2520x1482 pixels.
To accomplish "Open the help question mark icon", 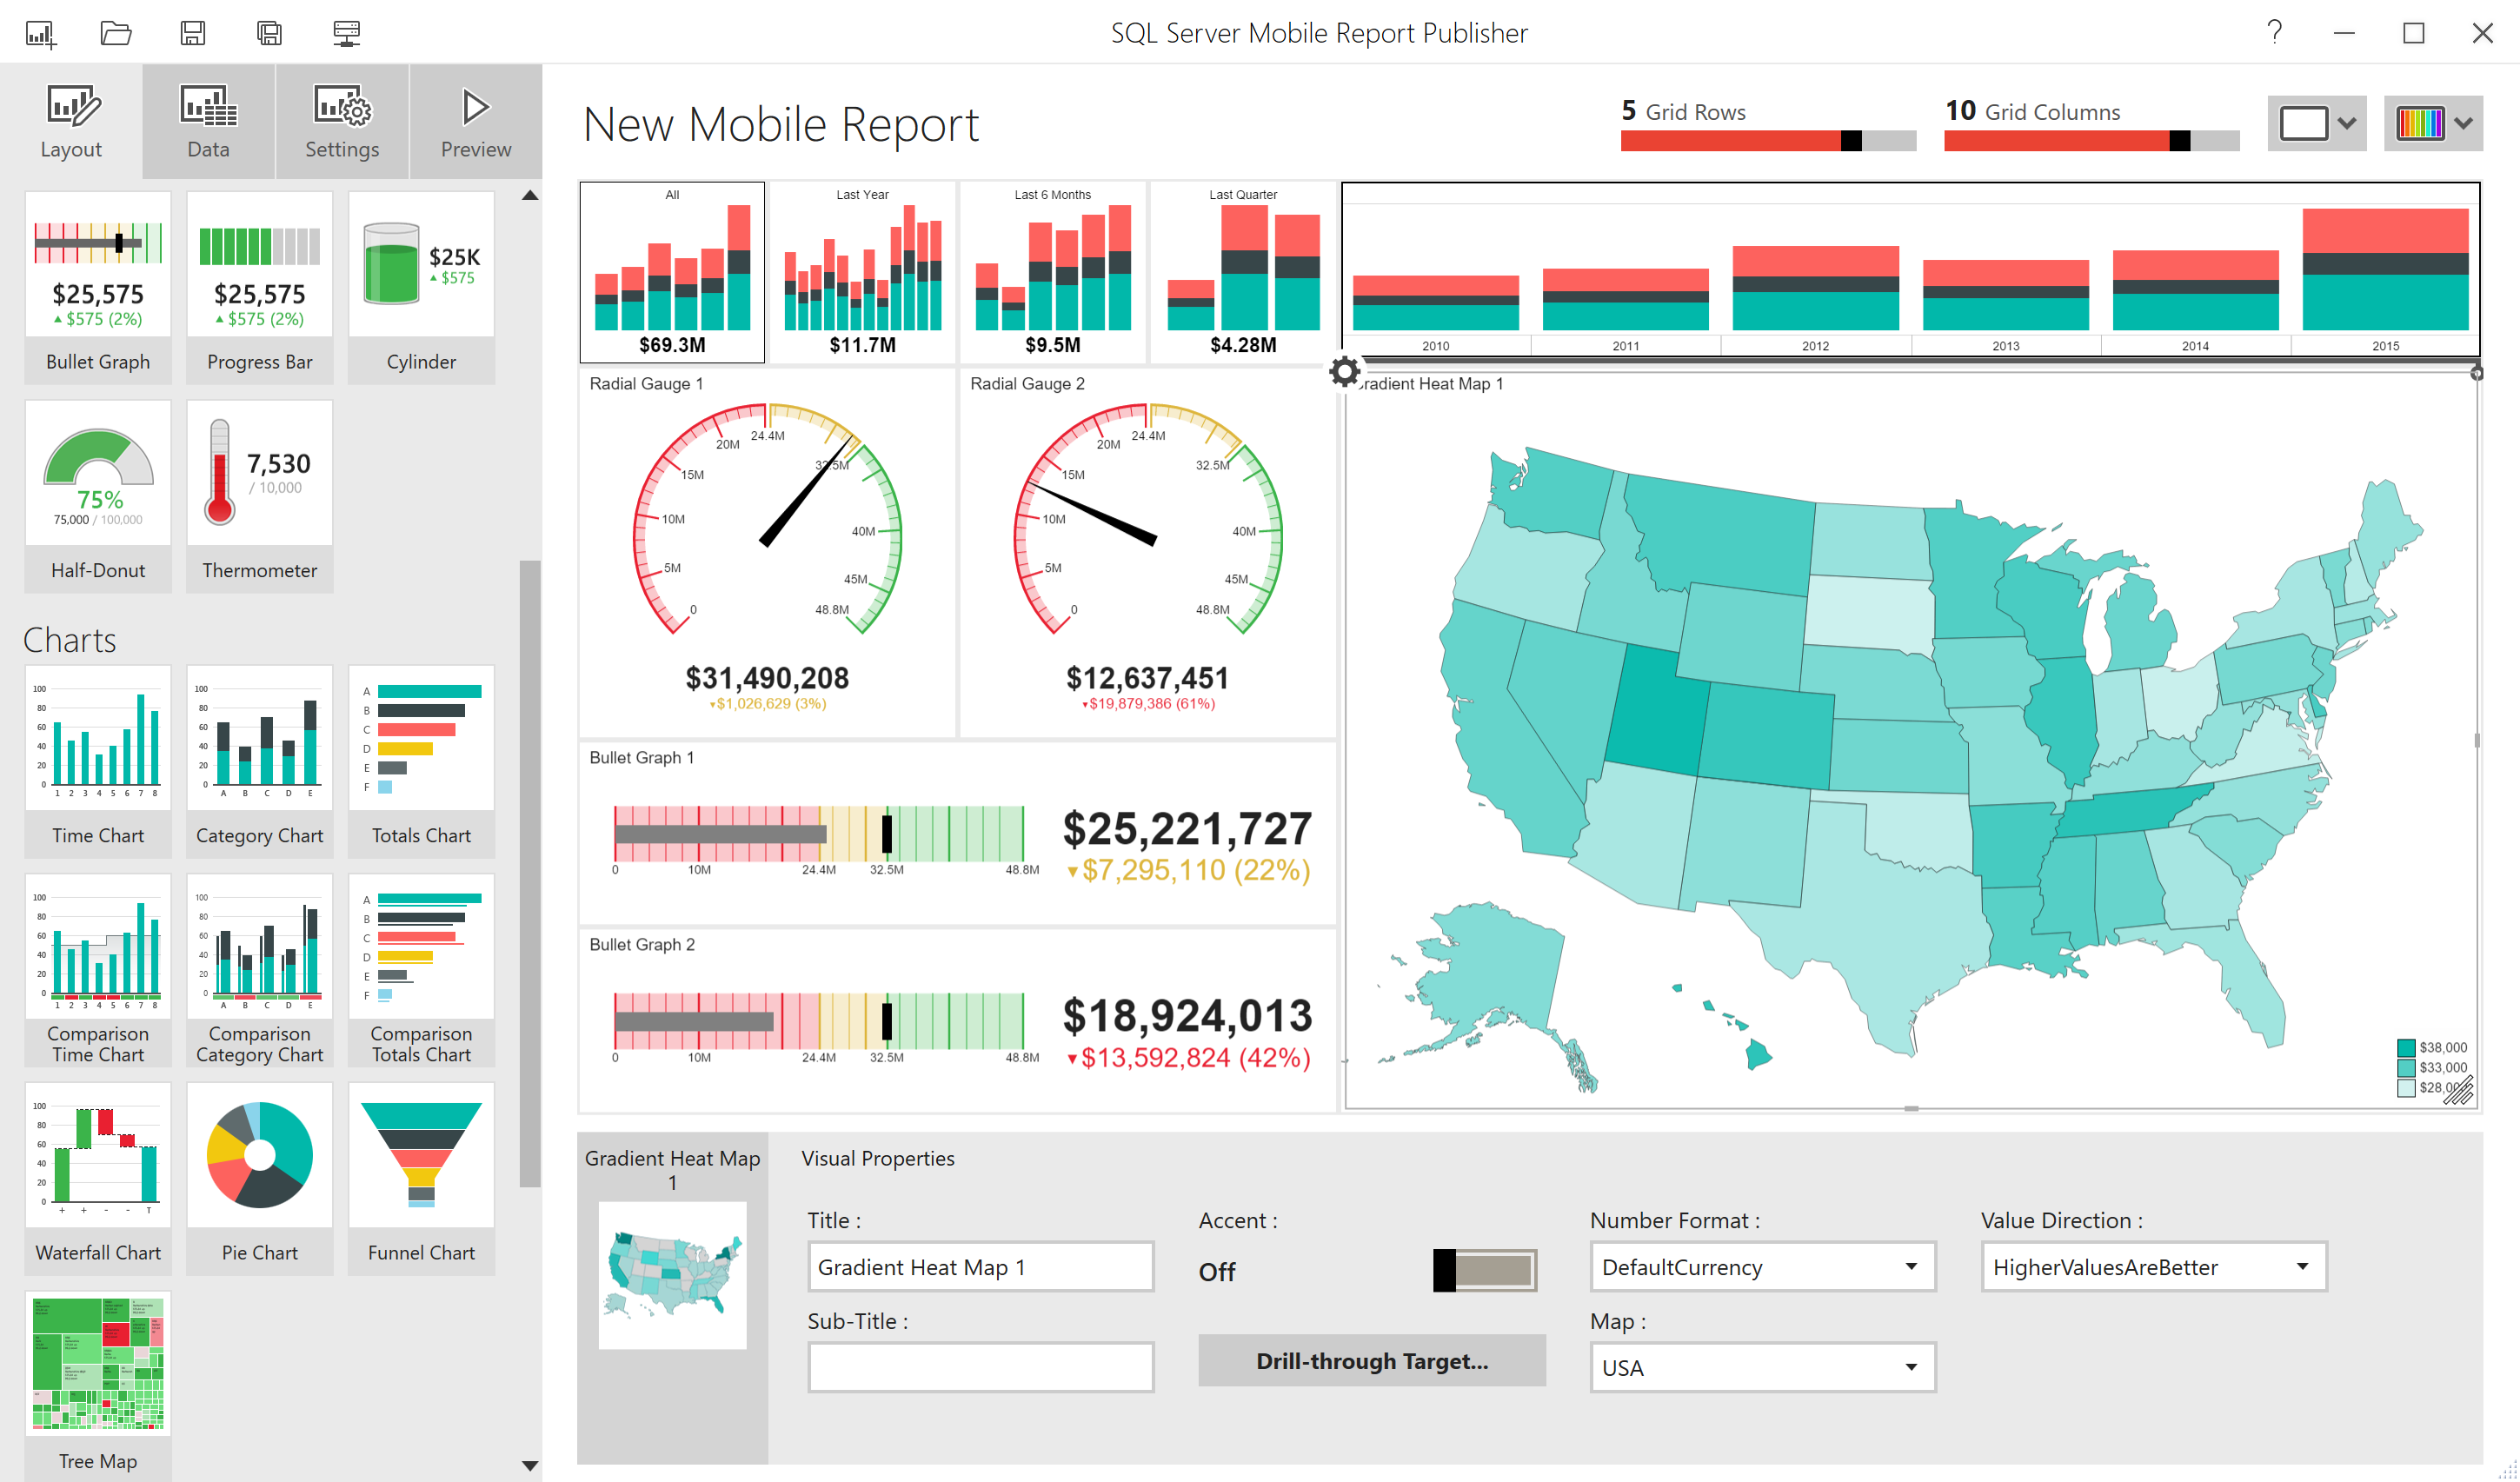I will click(2274, 33).
